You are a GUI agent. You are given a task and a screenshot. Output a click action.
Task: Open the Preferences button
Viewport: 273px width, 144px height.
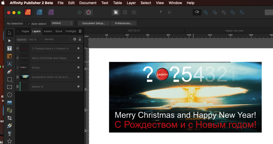click(x=123, y=23)
